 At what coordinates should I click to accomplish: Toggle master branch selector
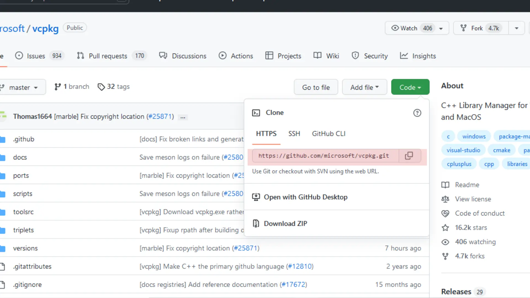[x=20, y=87]
